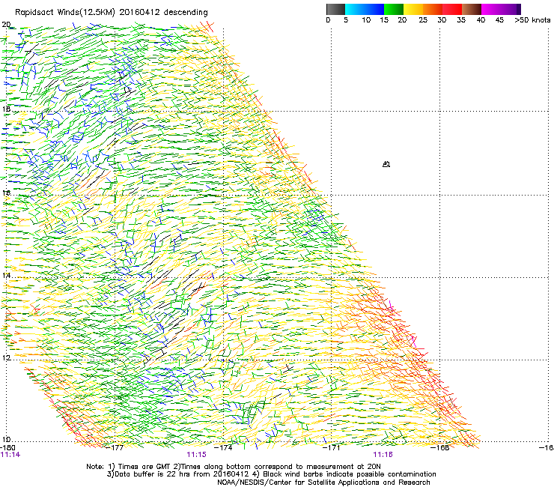This screenshot has height=487, width=554.
Task: Click the legend label "45"
Action: pos(499,20)
